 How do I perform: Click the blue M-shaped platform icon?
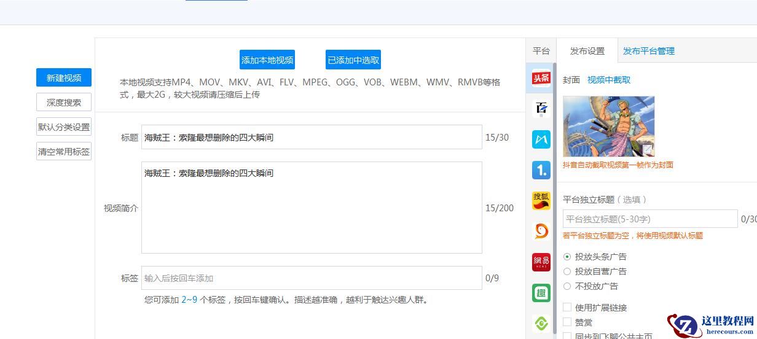coord(541,139)
